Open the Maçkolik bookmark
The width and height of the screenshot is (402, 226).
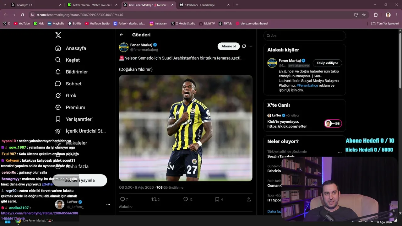[x=56, y=24]
